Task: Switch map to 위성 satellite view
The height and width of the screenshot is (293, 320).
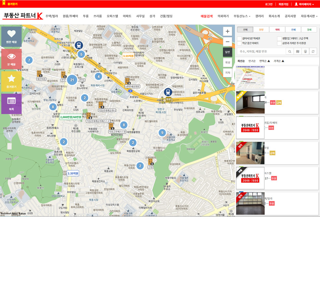Action: coord(227,62)
